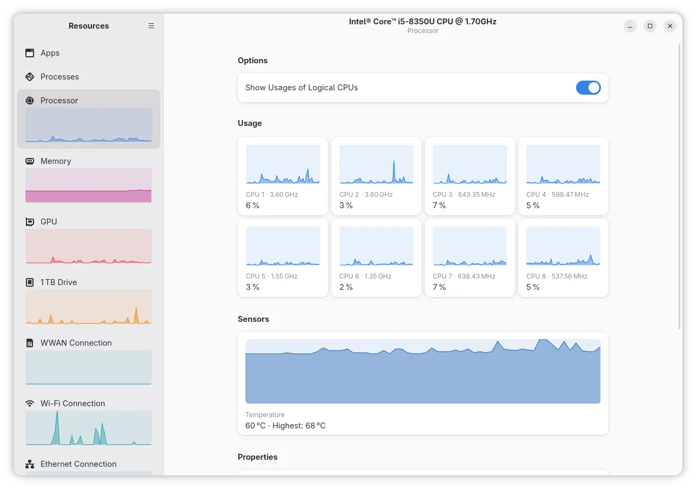Maximize the Resources window

point(650,26)
